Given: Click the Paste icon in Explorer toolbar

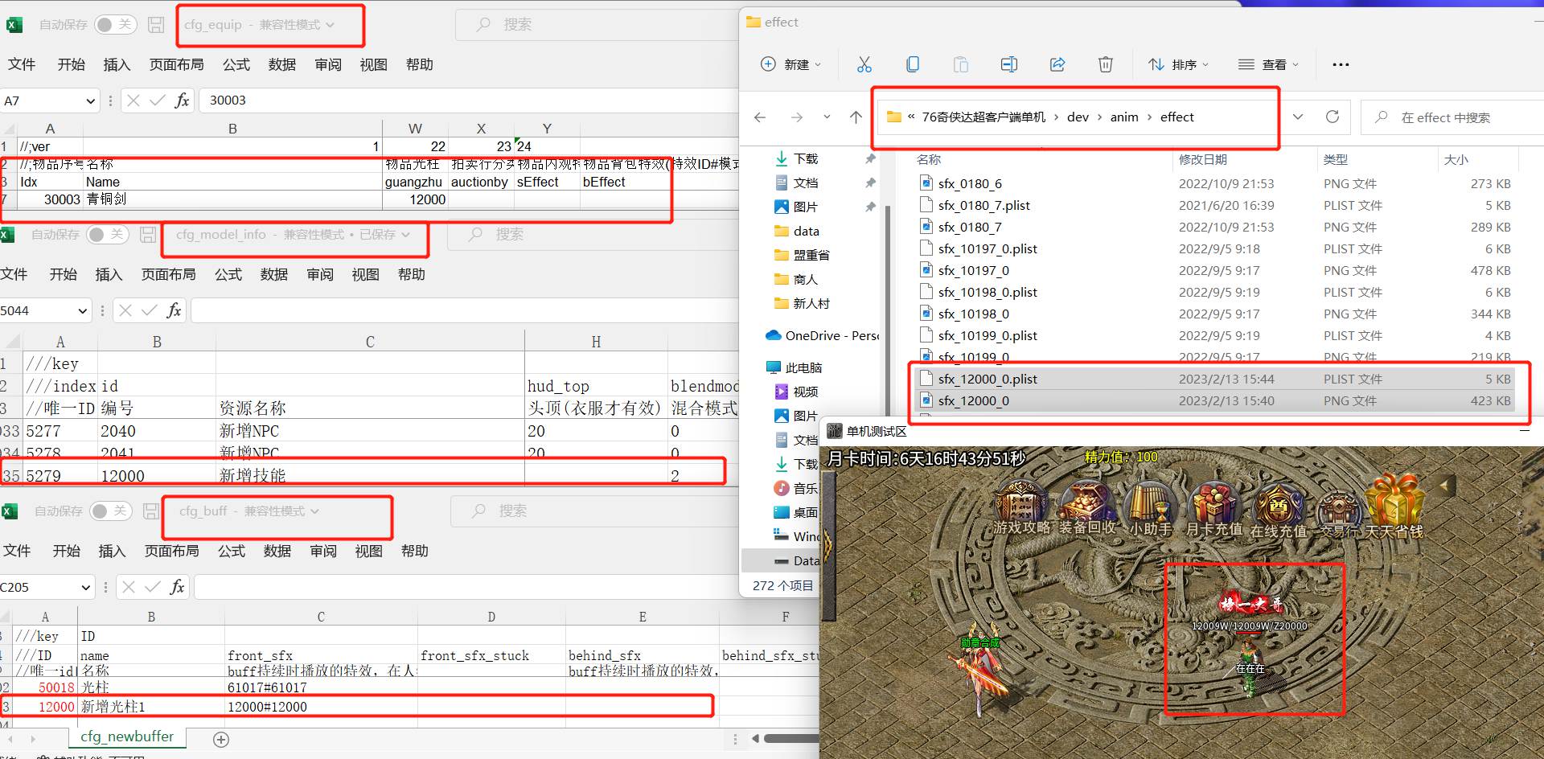Looking at the screenshot, I should tap(961, 64).
